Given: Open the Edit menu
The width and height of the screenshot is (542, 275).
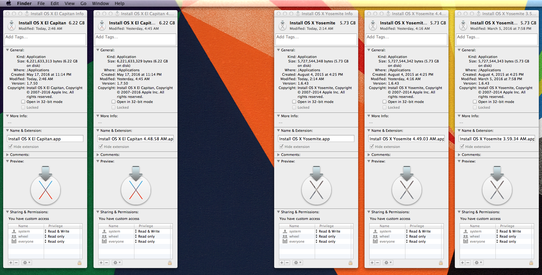Looking at the screenshot, I should pos(55,3).
